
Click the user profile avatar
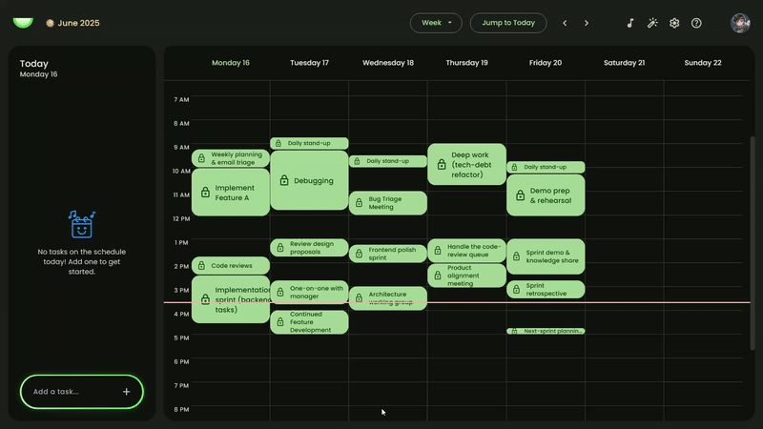coord(740,23)
